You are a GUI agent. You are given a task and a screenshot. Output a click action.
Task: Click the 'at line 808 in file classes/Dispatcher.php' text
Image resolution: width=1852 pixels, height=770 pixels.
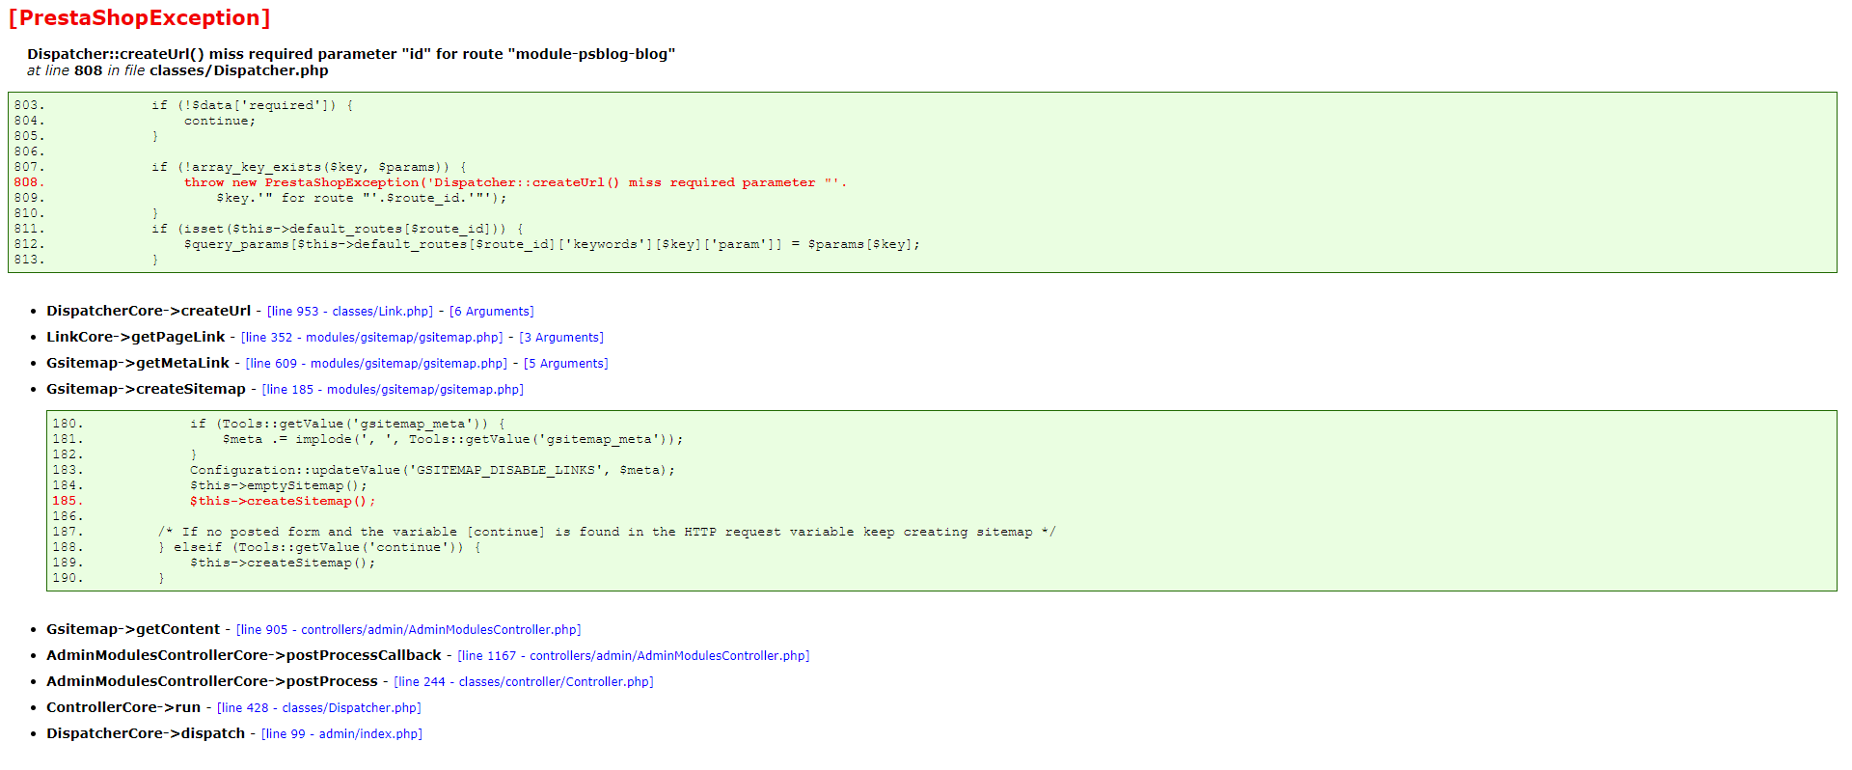(x=177, y=70)
